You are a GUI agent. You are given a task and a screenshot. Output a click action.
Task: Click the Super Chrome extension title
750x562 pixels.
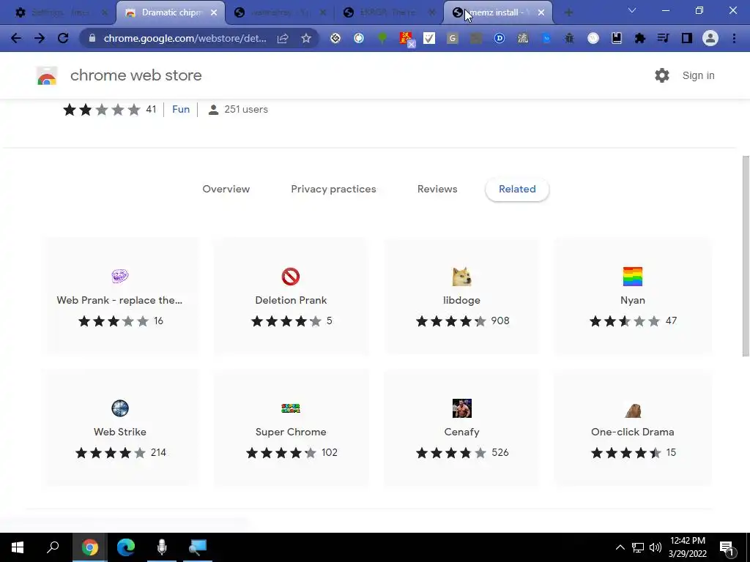[x=291, y=432]
